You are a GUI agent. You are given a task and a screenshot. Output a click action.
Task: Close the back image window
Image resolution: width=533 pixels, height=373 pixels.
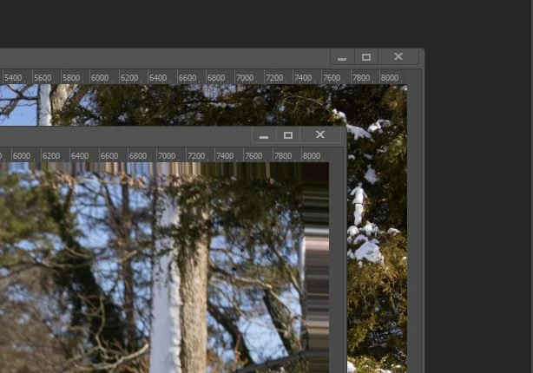pos(398,56)
